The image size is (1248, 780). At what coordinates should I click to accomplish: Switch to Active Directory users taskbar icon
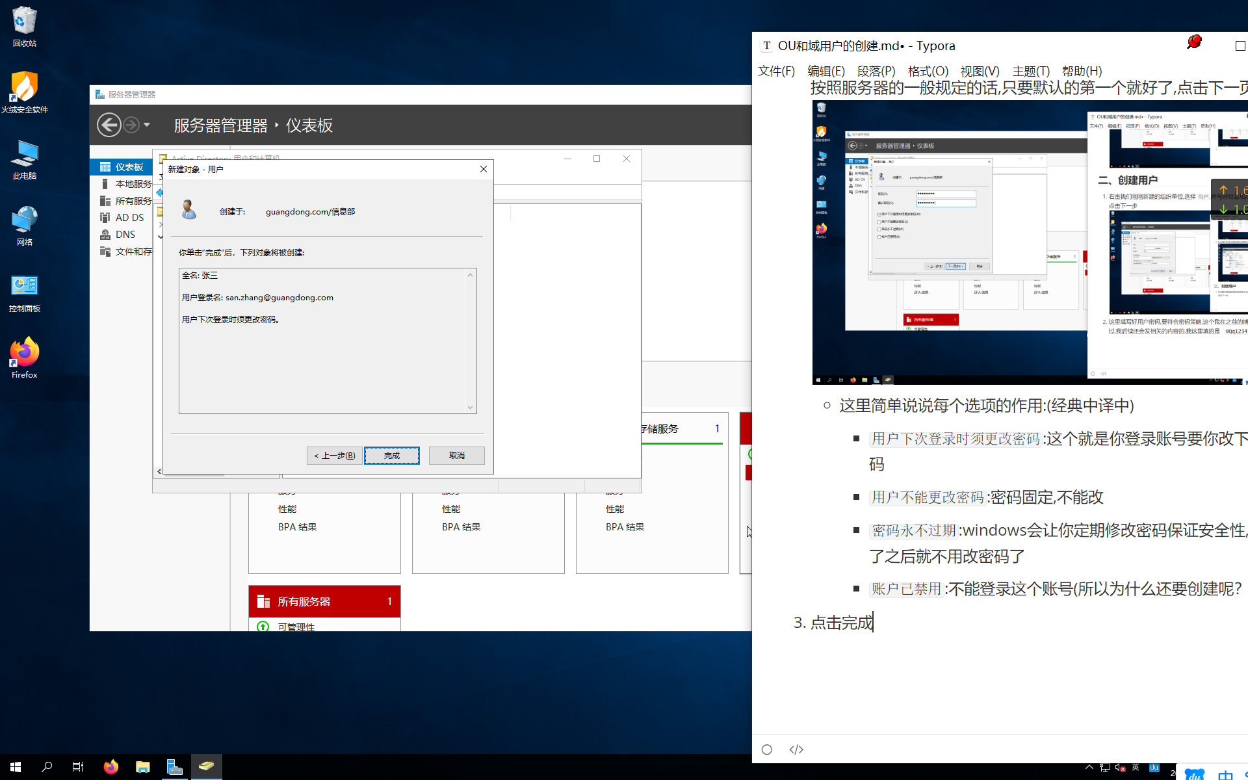(x=207, y=767)
